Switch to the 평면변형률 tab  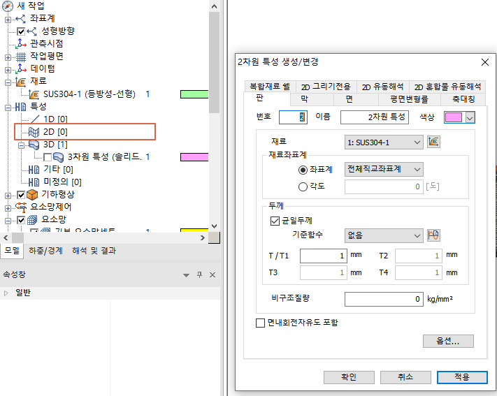(410, 99)
